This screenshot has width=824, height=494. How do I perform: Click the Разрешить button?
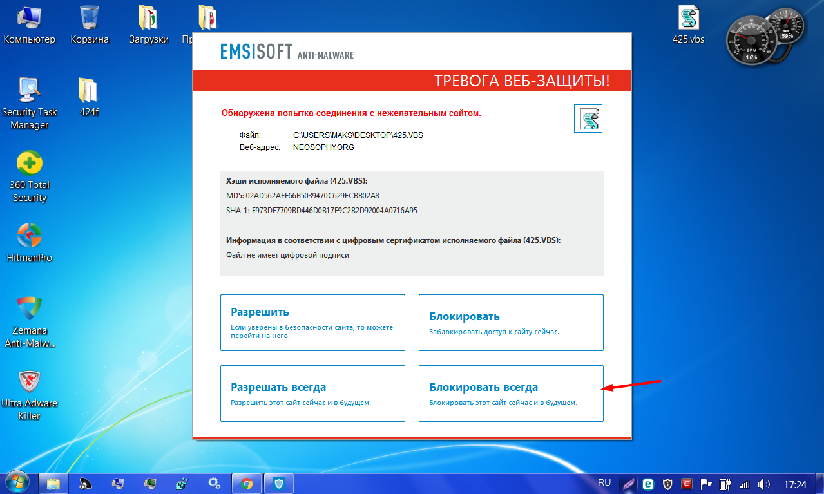pyautogui.click(x=312, y=323)
